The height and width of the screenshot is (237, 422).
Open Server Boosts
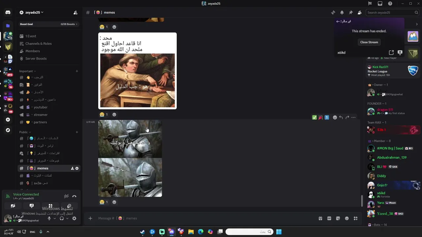point(49,59)
